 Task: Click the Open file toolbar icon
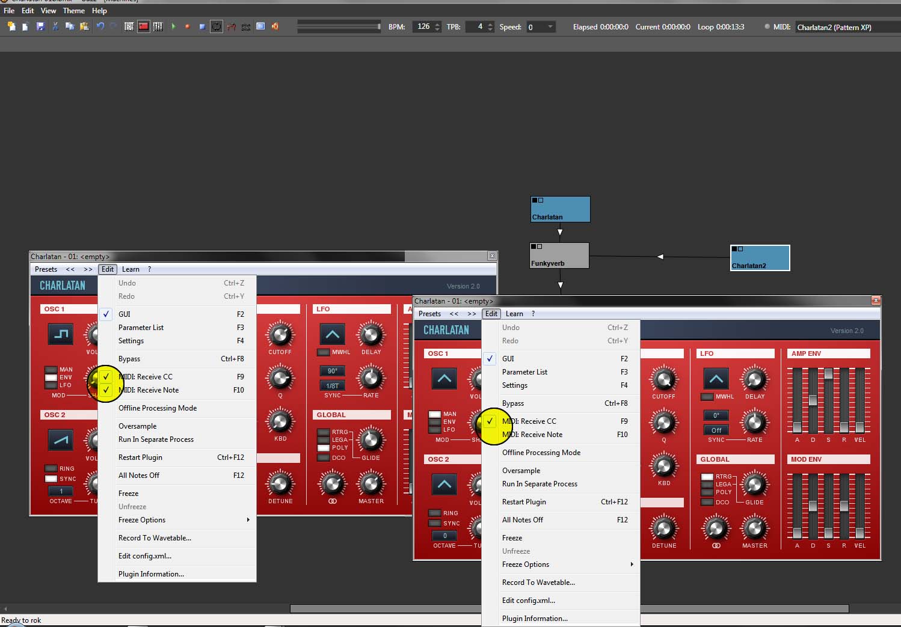coord(25,26)
